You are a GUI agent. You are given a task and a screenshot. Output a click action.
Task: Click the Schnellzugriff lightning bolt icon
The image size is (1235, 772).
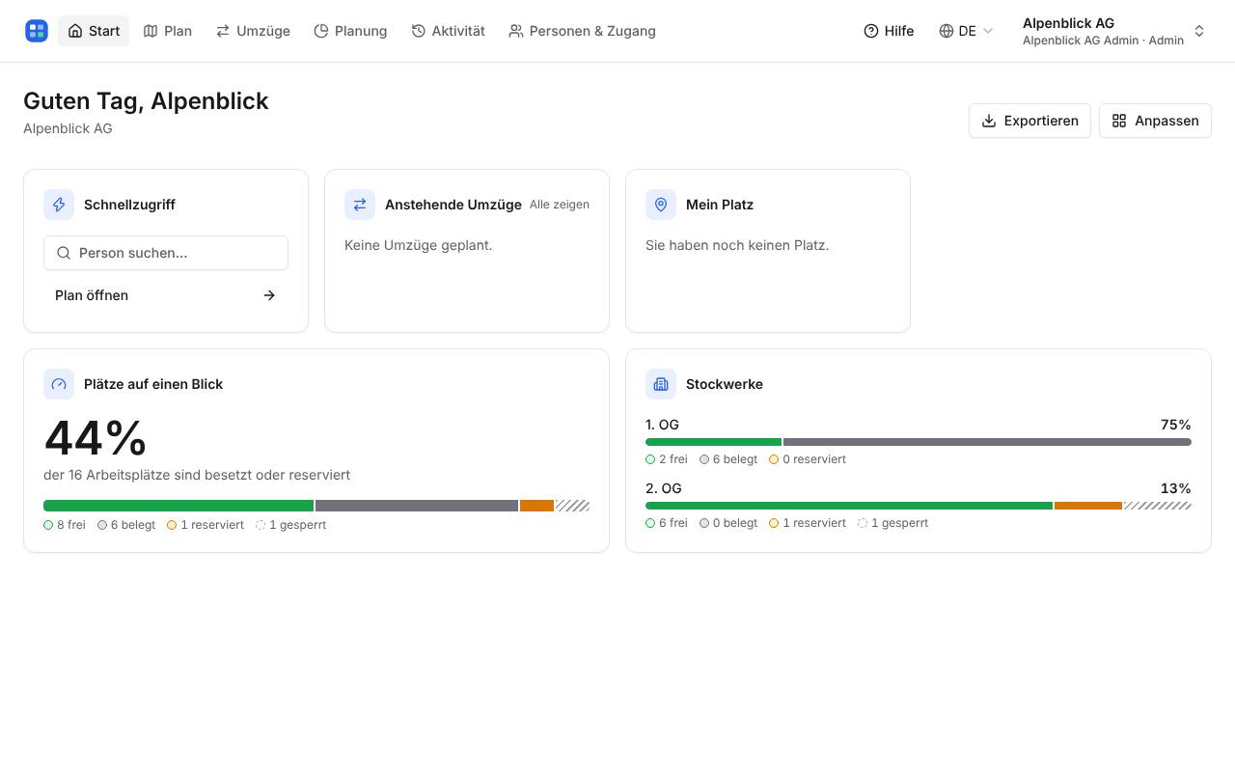pos(59,205)
